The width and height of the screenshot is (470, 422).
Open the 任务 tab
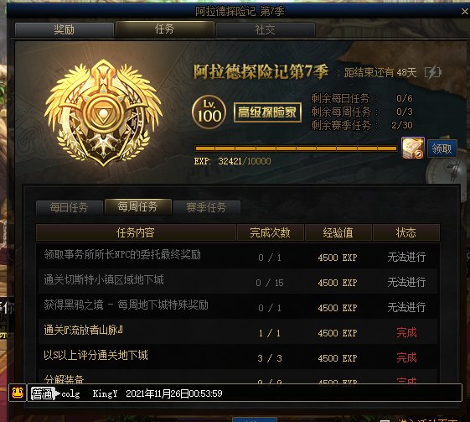(164, 29)
